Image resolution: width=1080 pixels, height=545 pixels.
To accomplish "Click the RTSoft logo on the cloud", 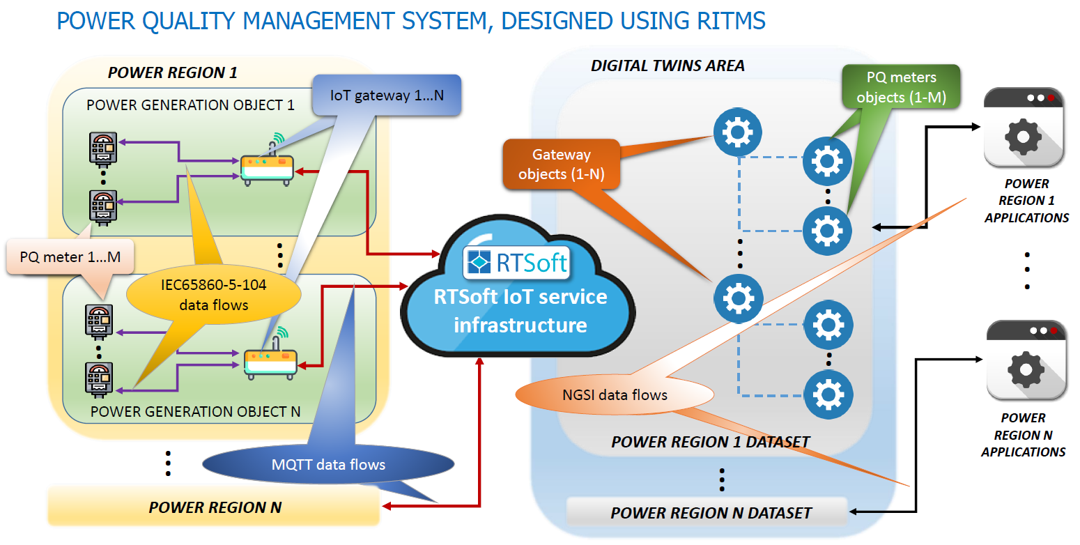I will [518, 263].
